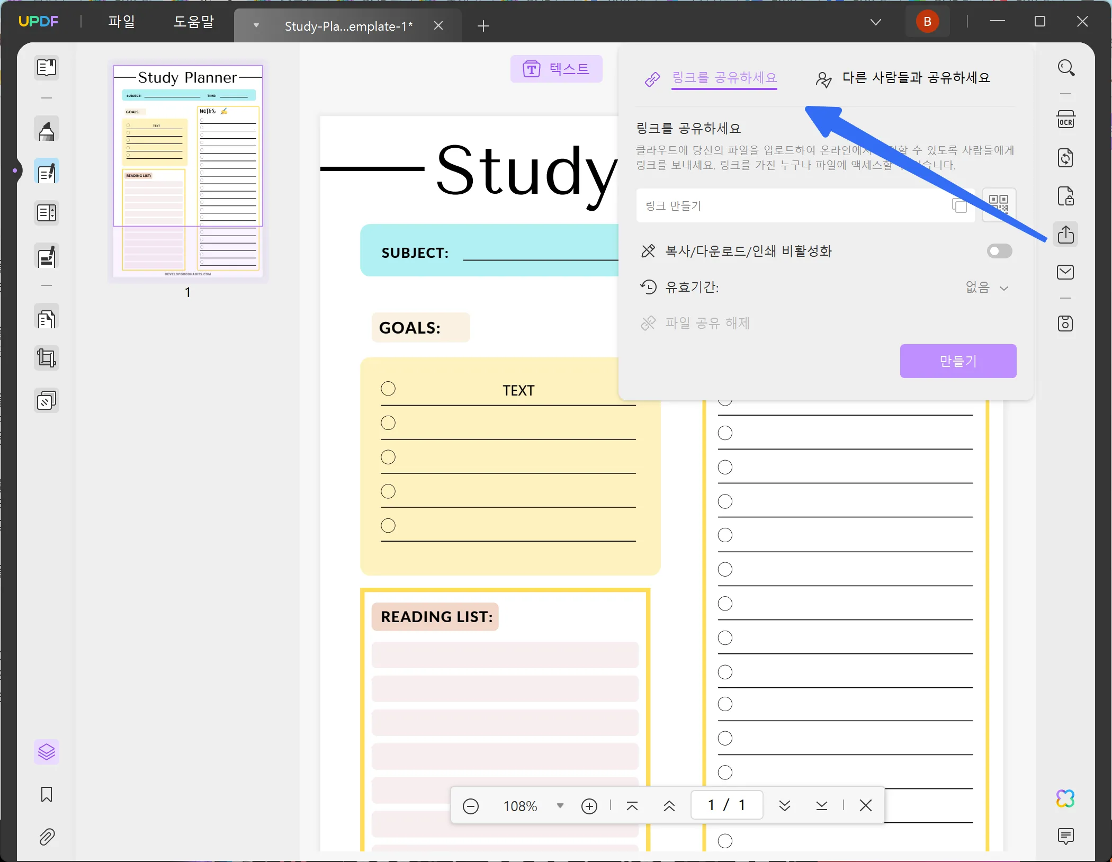Image resolution: width=1112 pixels, height=862 pixels.
Task: Open the comments panel icon
Action: (1066, 837)
